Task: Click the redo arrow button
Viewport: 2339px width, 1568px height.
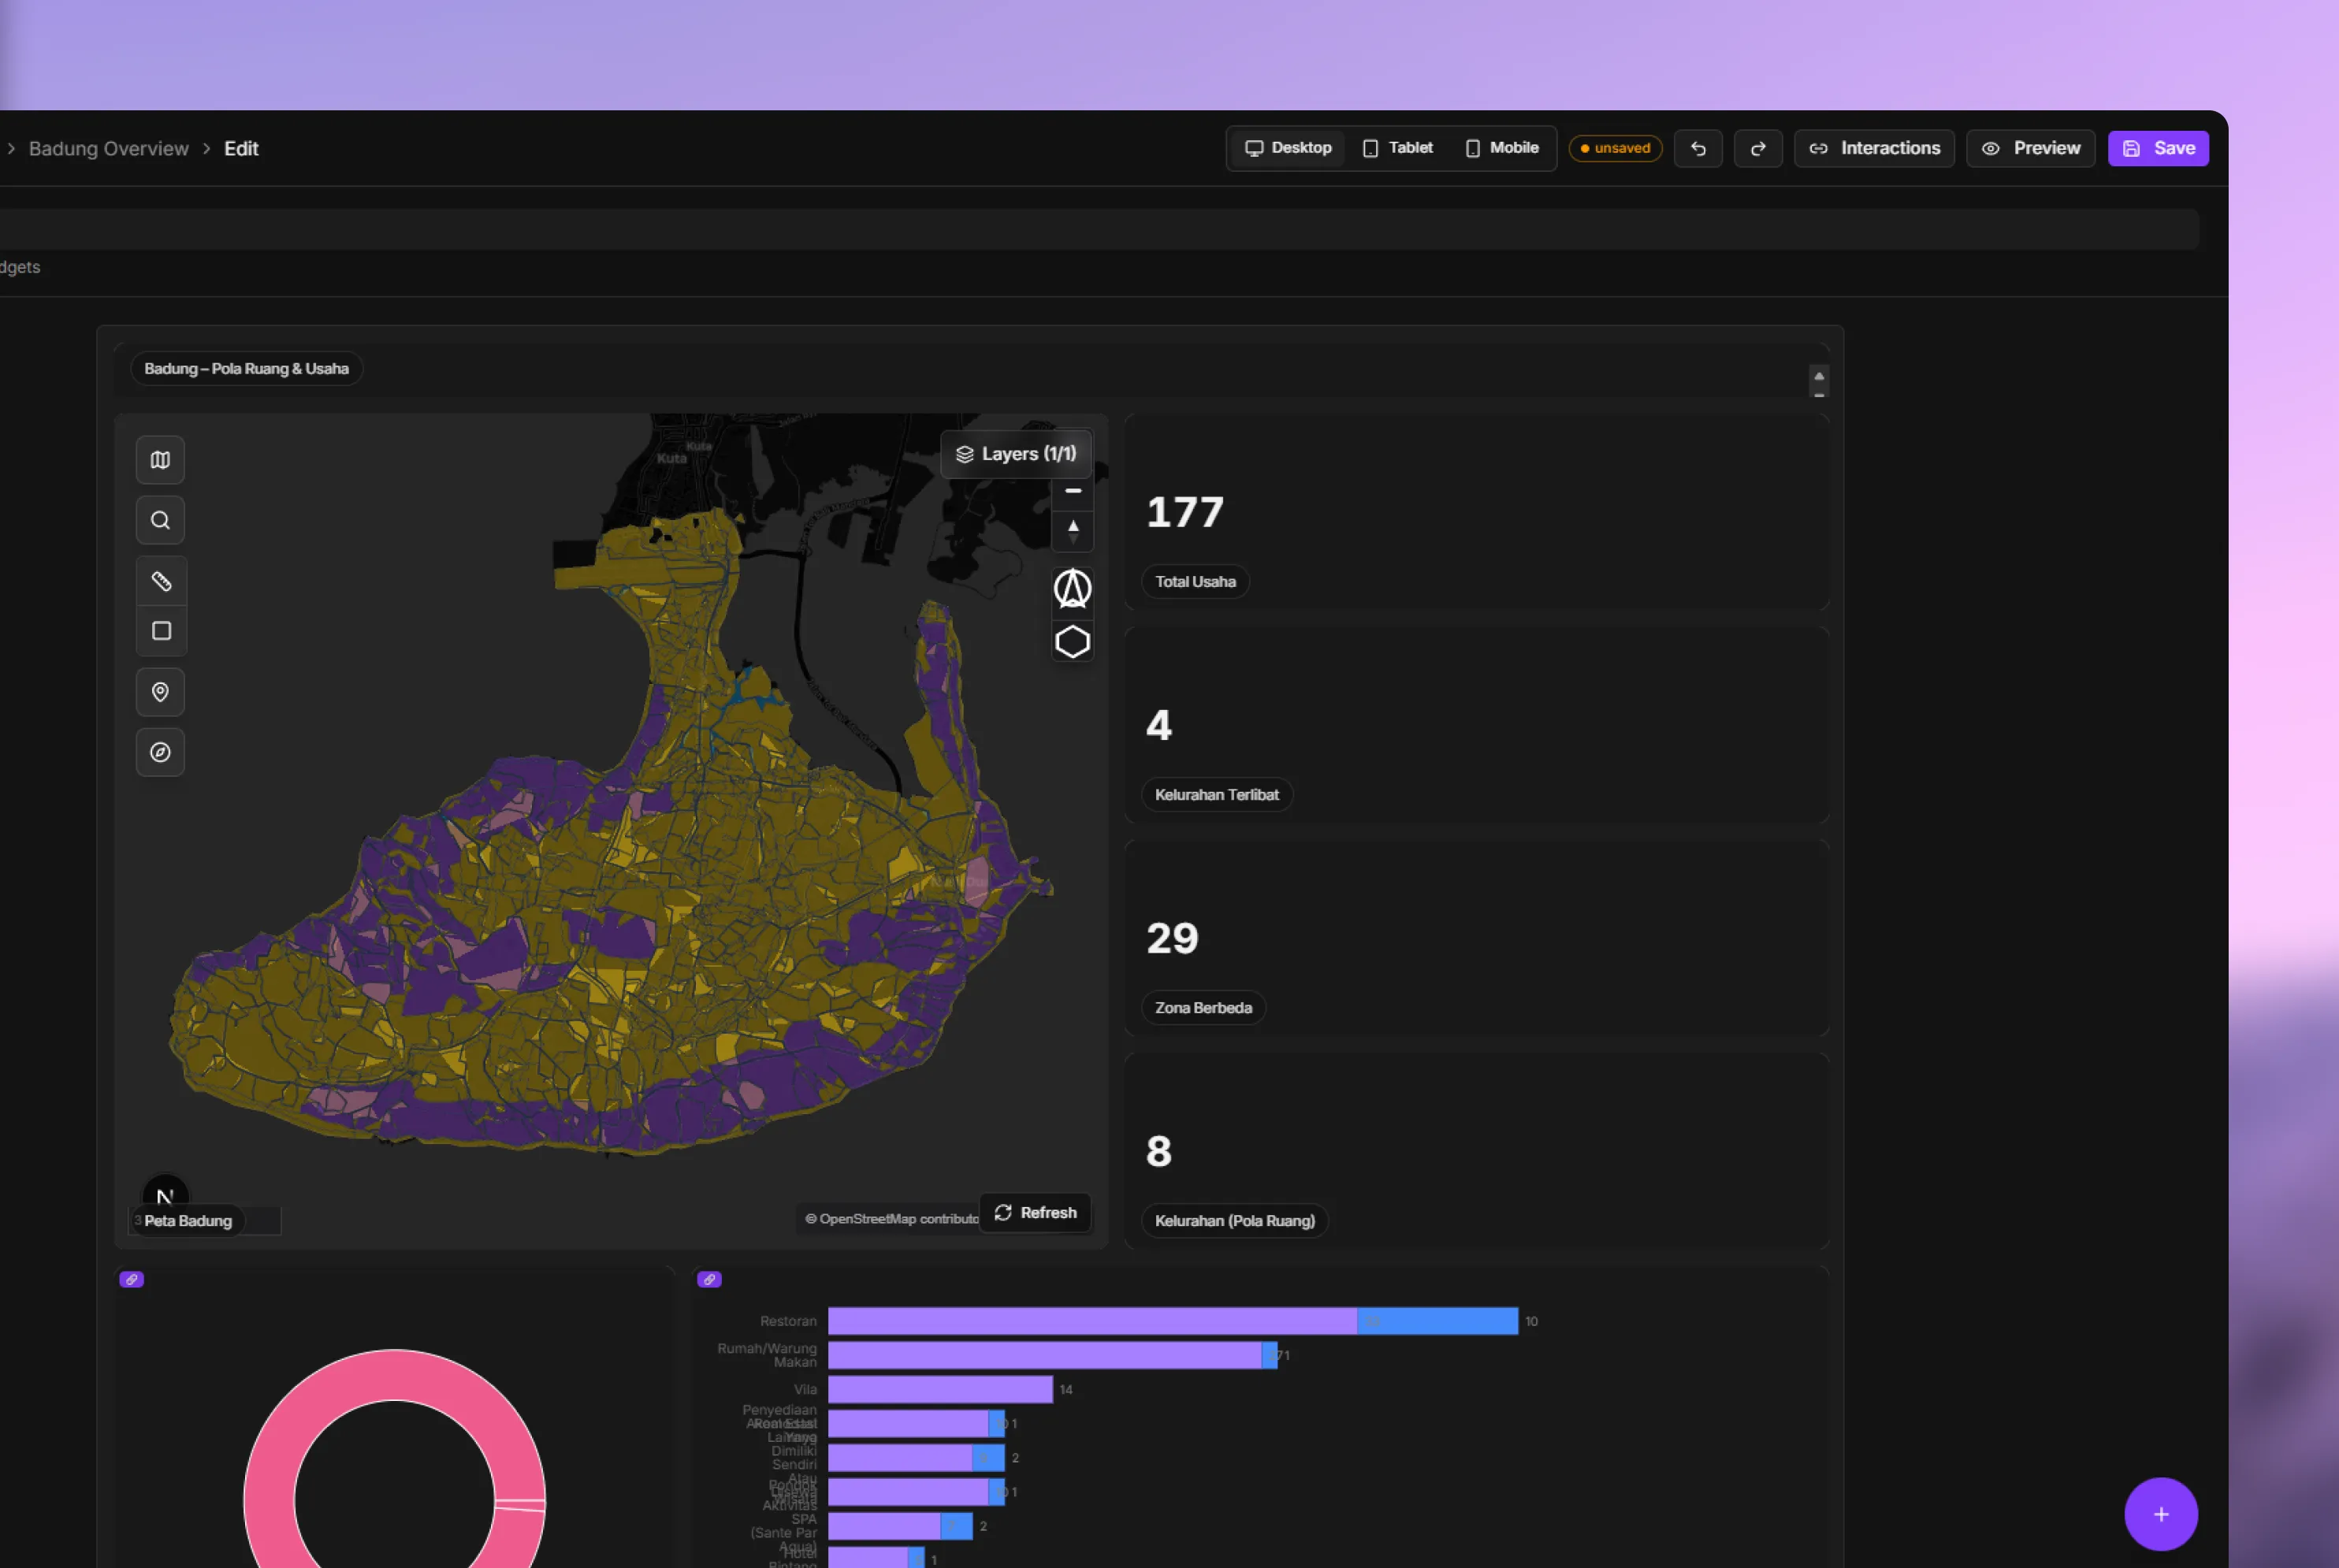Action: pyautogui.click(x=1758, y=148)
